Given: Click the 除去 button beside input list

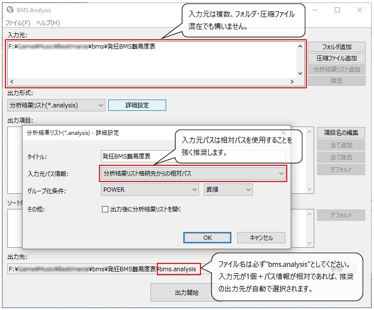Looking at the screenshot, I should point(337,80).
